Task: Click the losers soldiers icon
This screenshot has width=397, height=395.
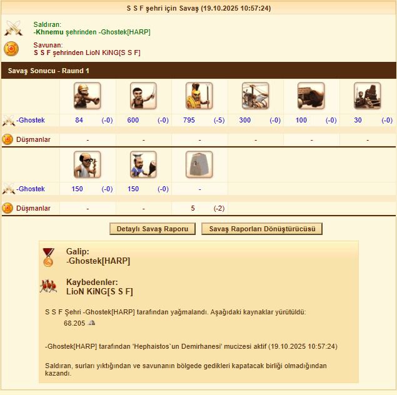Action: tap(48, 286)
